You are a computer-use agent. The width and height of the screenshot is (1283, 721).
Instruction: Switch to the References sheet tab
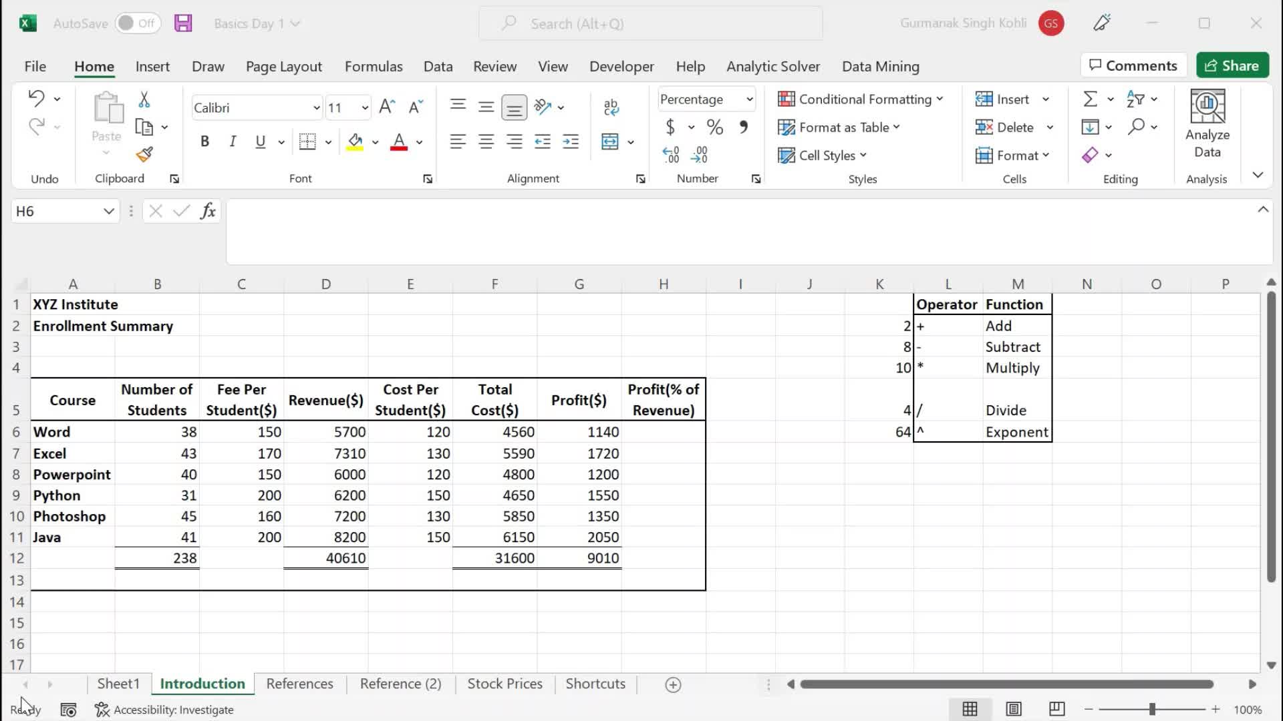coord(299,684)
